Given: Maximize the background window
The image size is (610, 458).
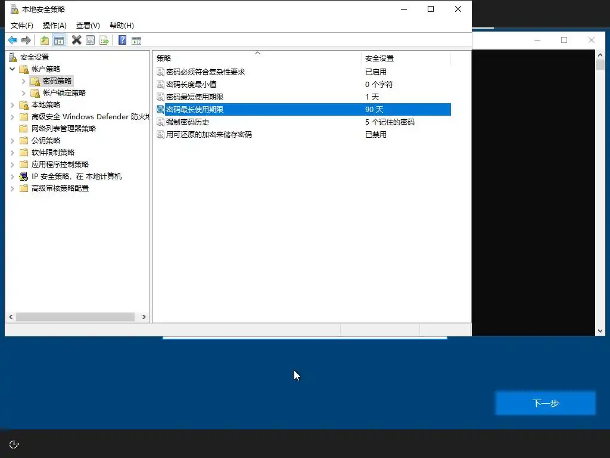Looking at the screenshot, I should tap(564, 40).
